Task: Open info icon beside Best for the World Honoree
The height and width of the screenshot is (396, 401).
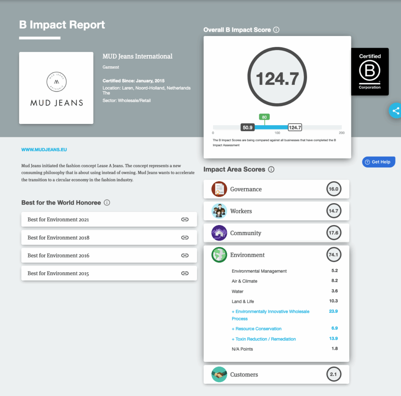Action: coord(107,203)
